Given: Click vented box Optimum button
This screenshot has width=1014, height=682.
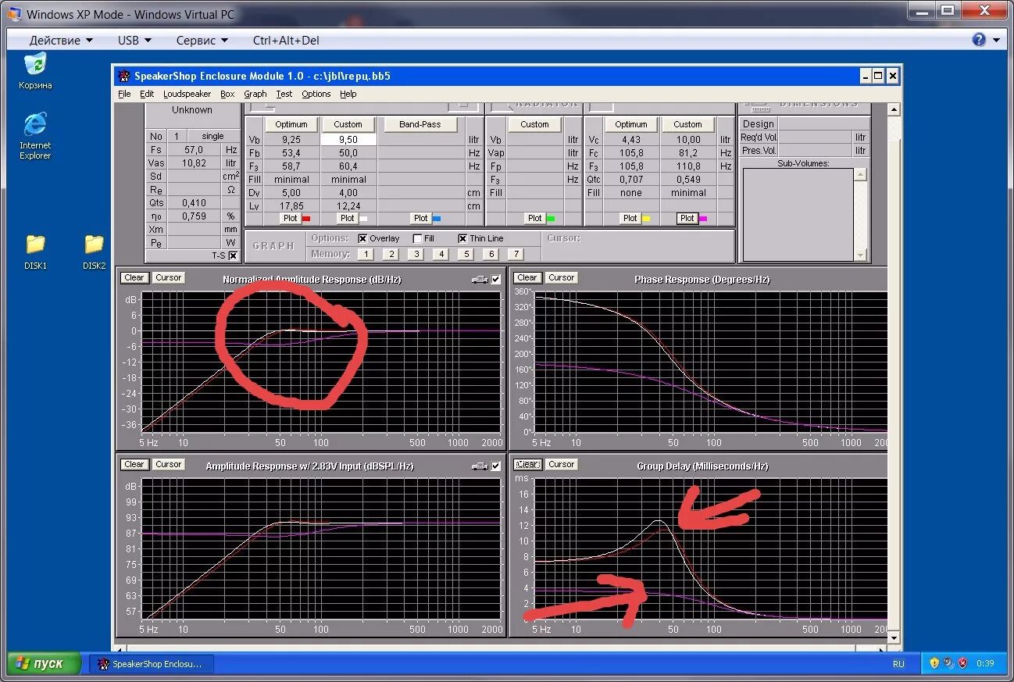Looking at the screenshot, I should tap(291, 124).
